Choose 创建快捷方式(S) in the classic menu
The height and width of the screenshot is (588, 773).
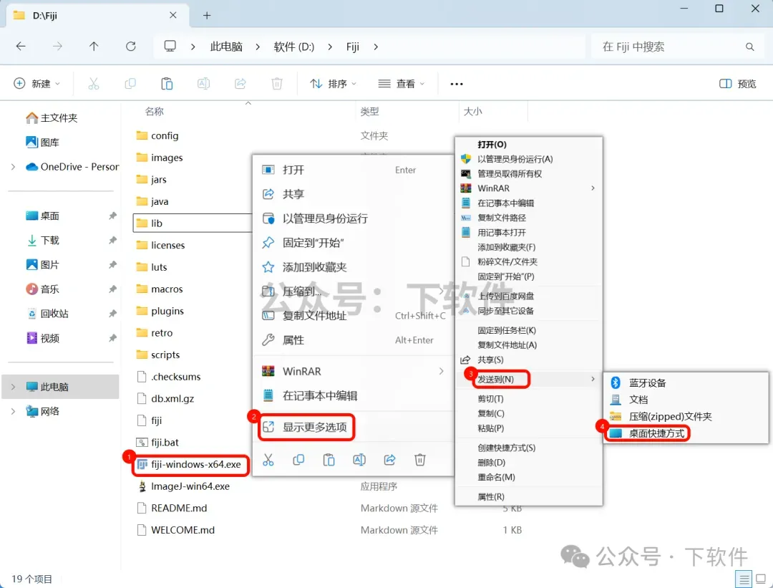point(528,448)
